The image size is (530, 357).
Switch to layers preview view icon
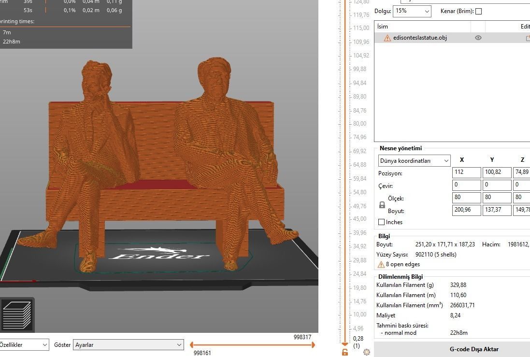point(17,315)
